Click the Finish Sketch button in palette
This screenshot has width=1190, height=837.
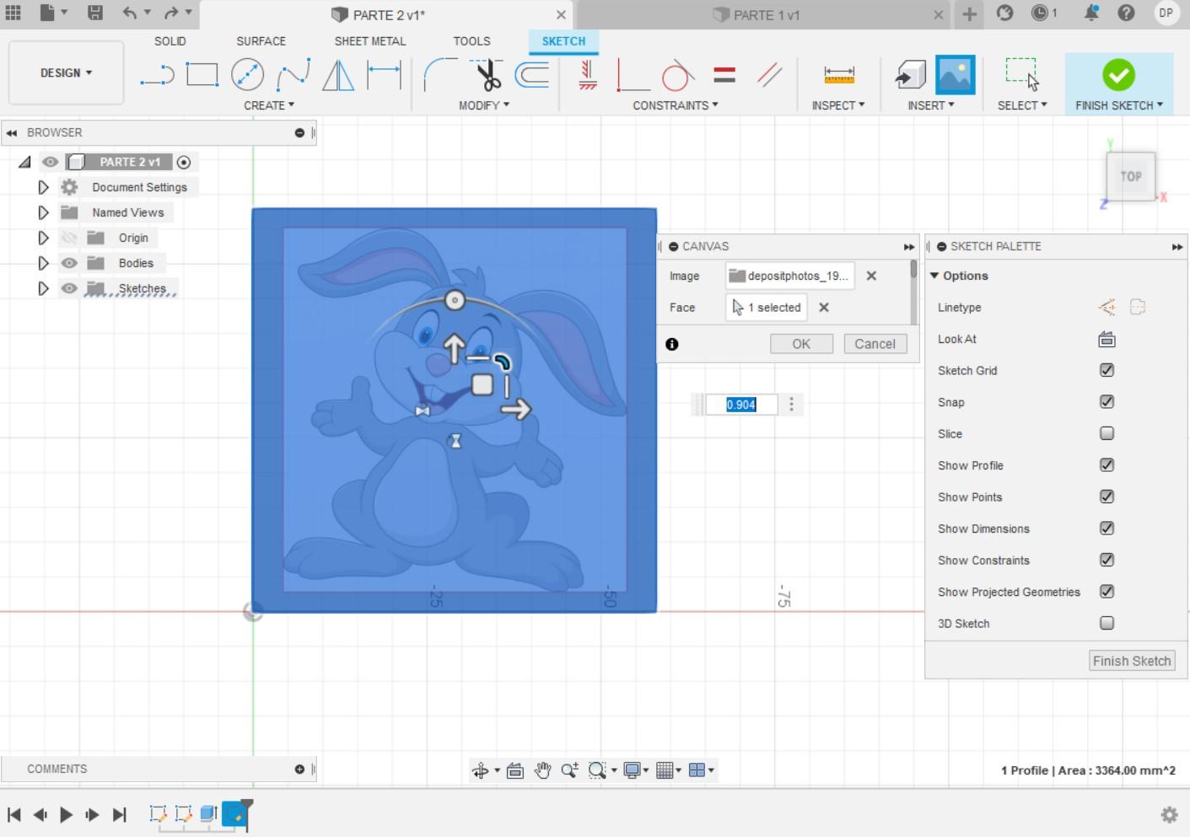pyautogui.click(x=1132, y=661)
